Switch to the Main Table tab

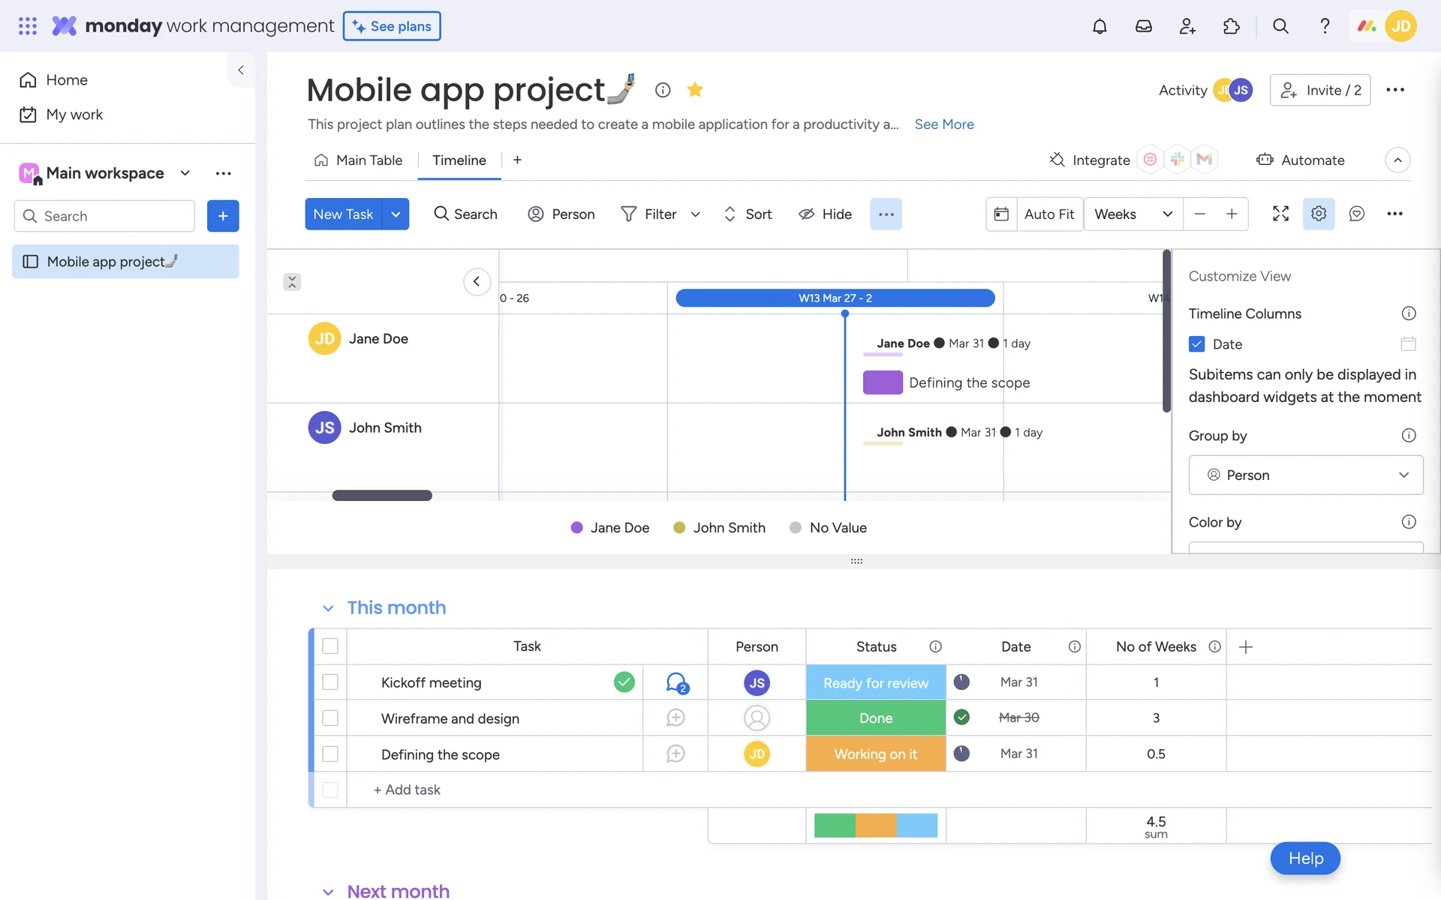click(x=359, y=160)
